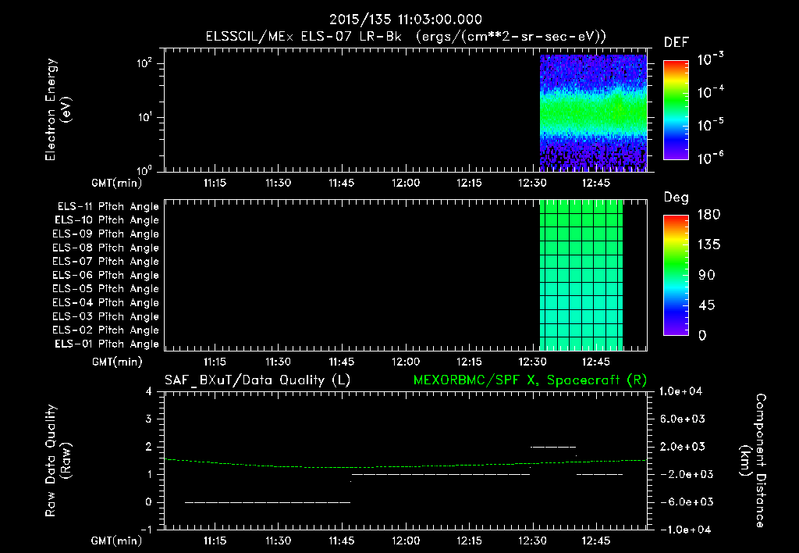Screen dimensions: 799x553
Task: Click the 10^1 electron energy tick label
Action: coord(144,117)
